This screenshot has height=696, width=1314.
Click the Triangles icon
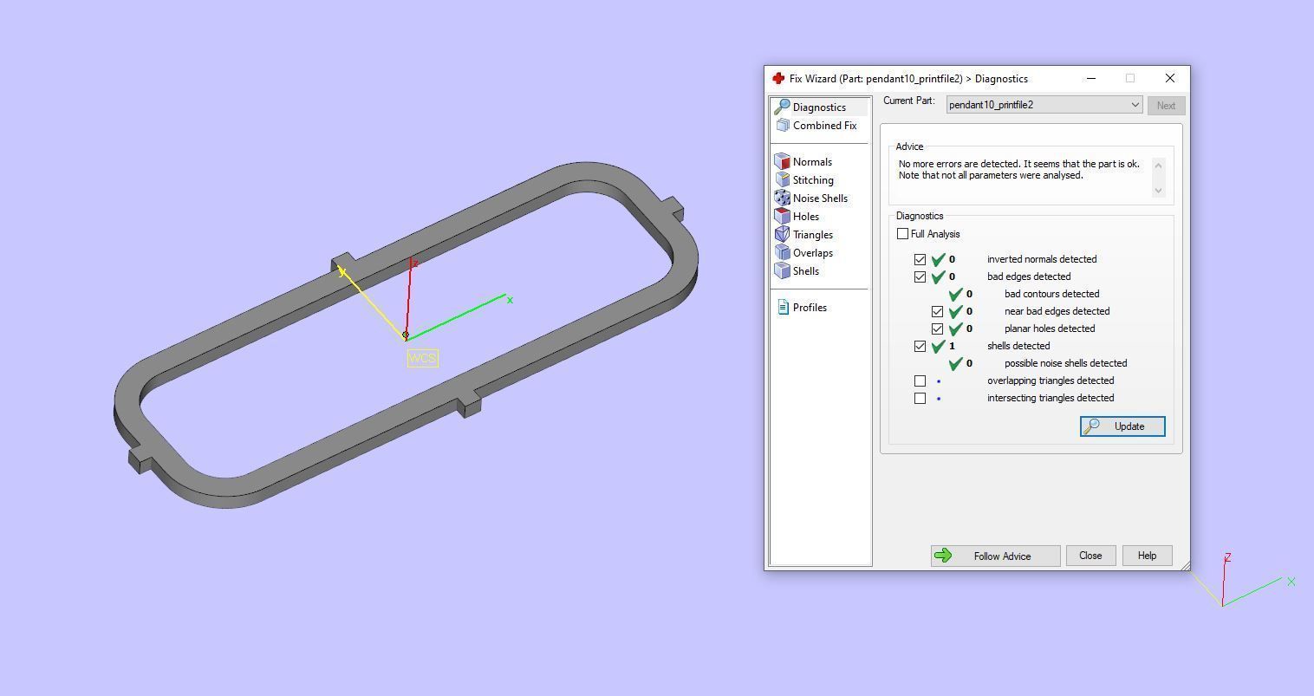(x=783, y=234)
